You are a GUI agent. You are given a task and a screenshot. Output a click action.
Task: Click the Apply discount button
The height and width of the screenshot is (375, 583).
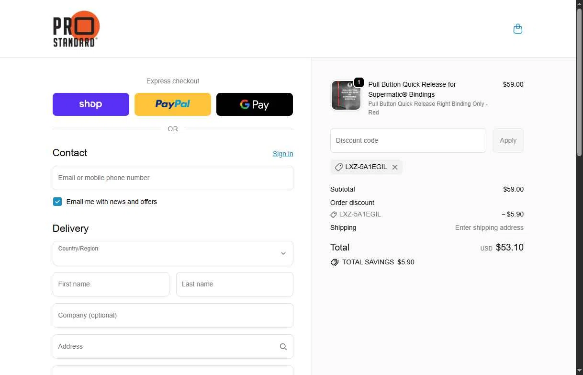click(508, 140)
